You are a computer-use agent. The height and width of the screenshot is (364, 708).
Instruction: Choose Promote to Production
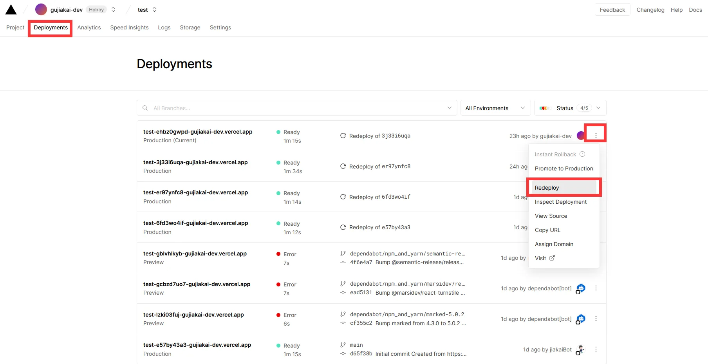pos(564,168)
